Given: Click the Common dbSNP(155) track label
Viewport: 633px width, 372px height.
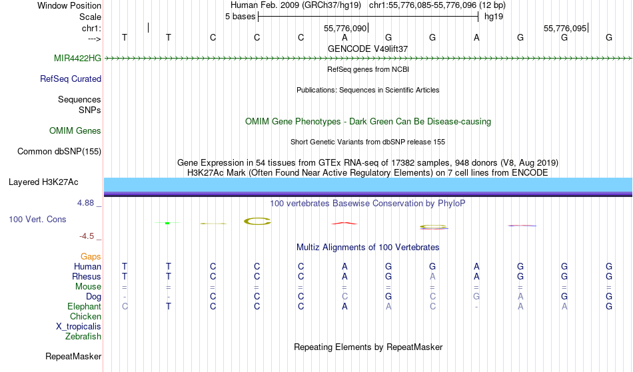Looking at the screenshot, I should (59, 151).
